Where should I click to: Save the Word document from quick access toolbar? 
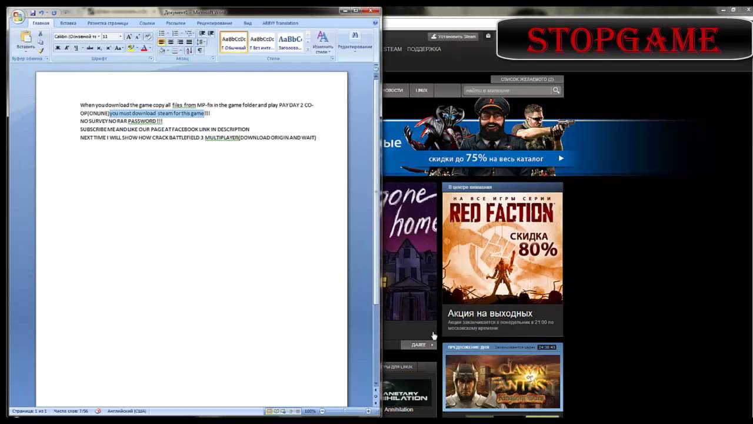click(33, 12)
